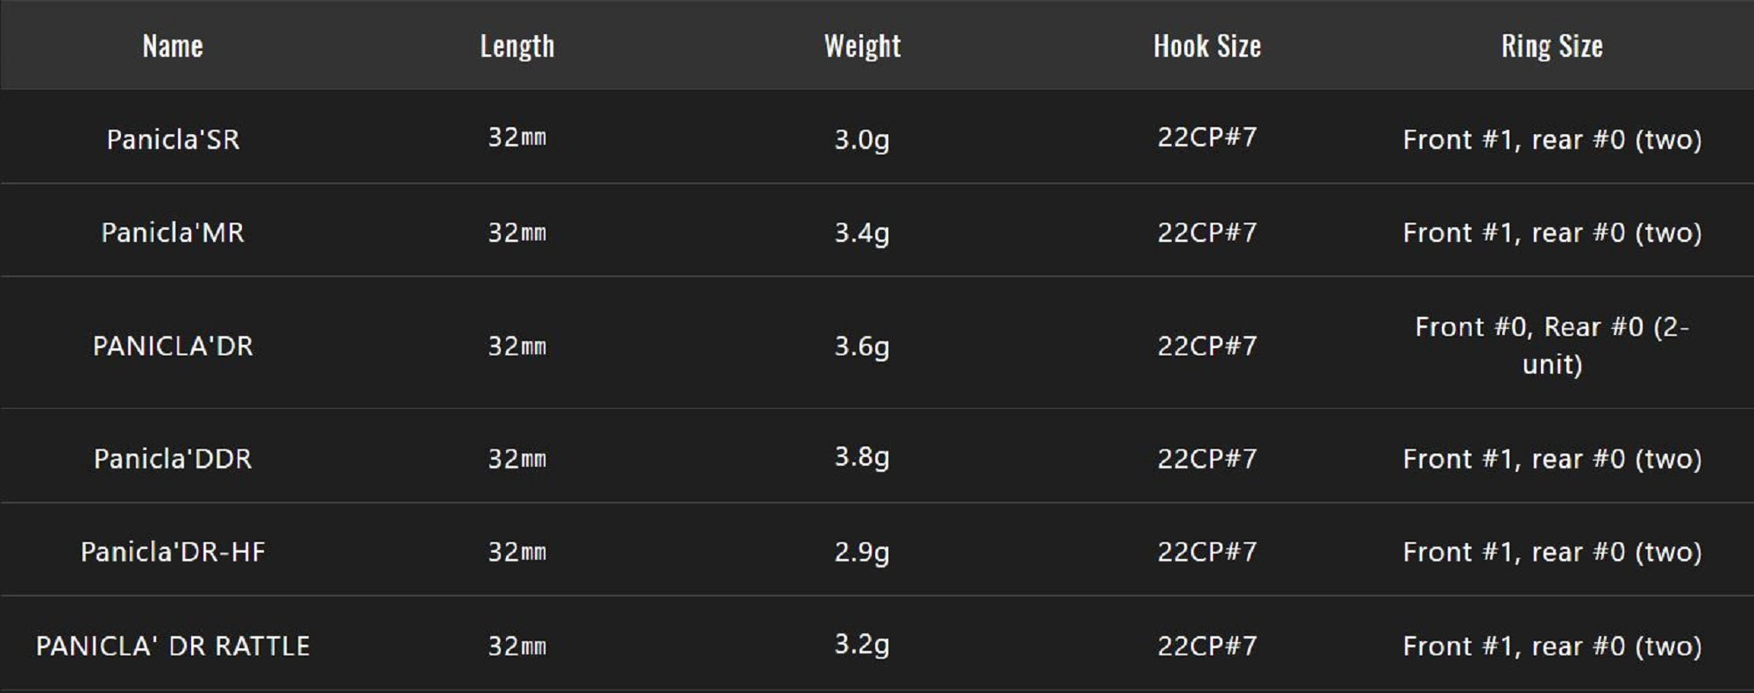Select the Panicla'MR name cell
Viewport: 1754px width, 693px height.
(x=173, y=232)
